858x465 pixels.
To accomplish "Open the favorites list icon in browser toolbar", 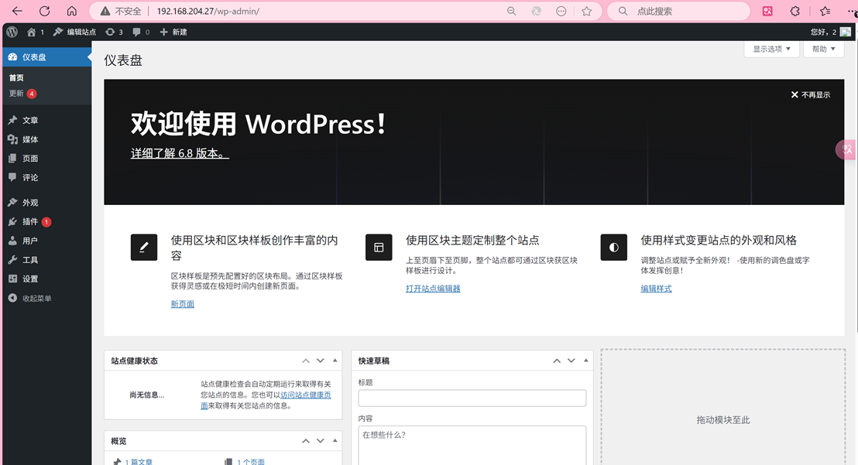I will (825, 11).
